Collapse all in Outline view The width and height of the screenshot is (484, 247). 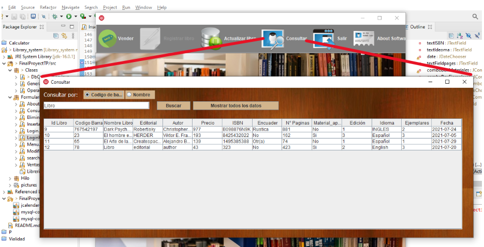tap(451, 36)
